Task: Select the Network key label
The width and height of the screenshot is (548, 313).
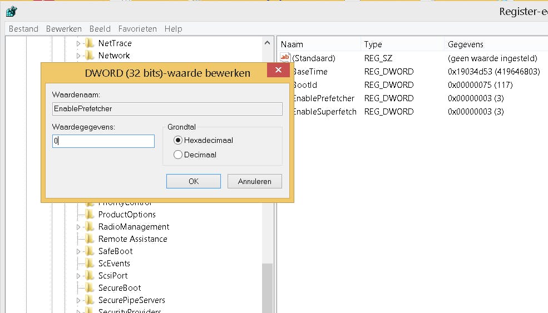Action: [x=114, y=56]
